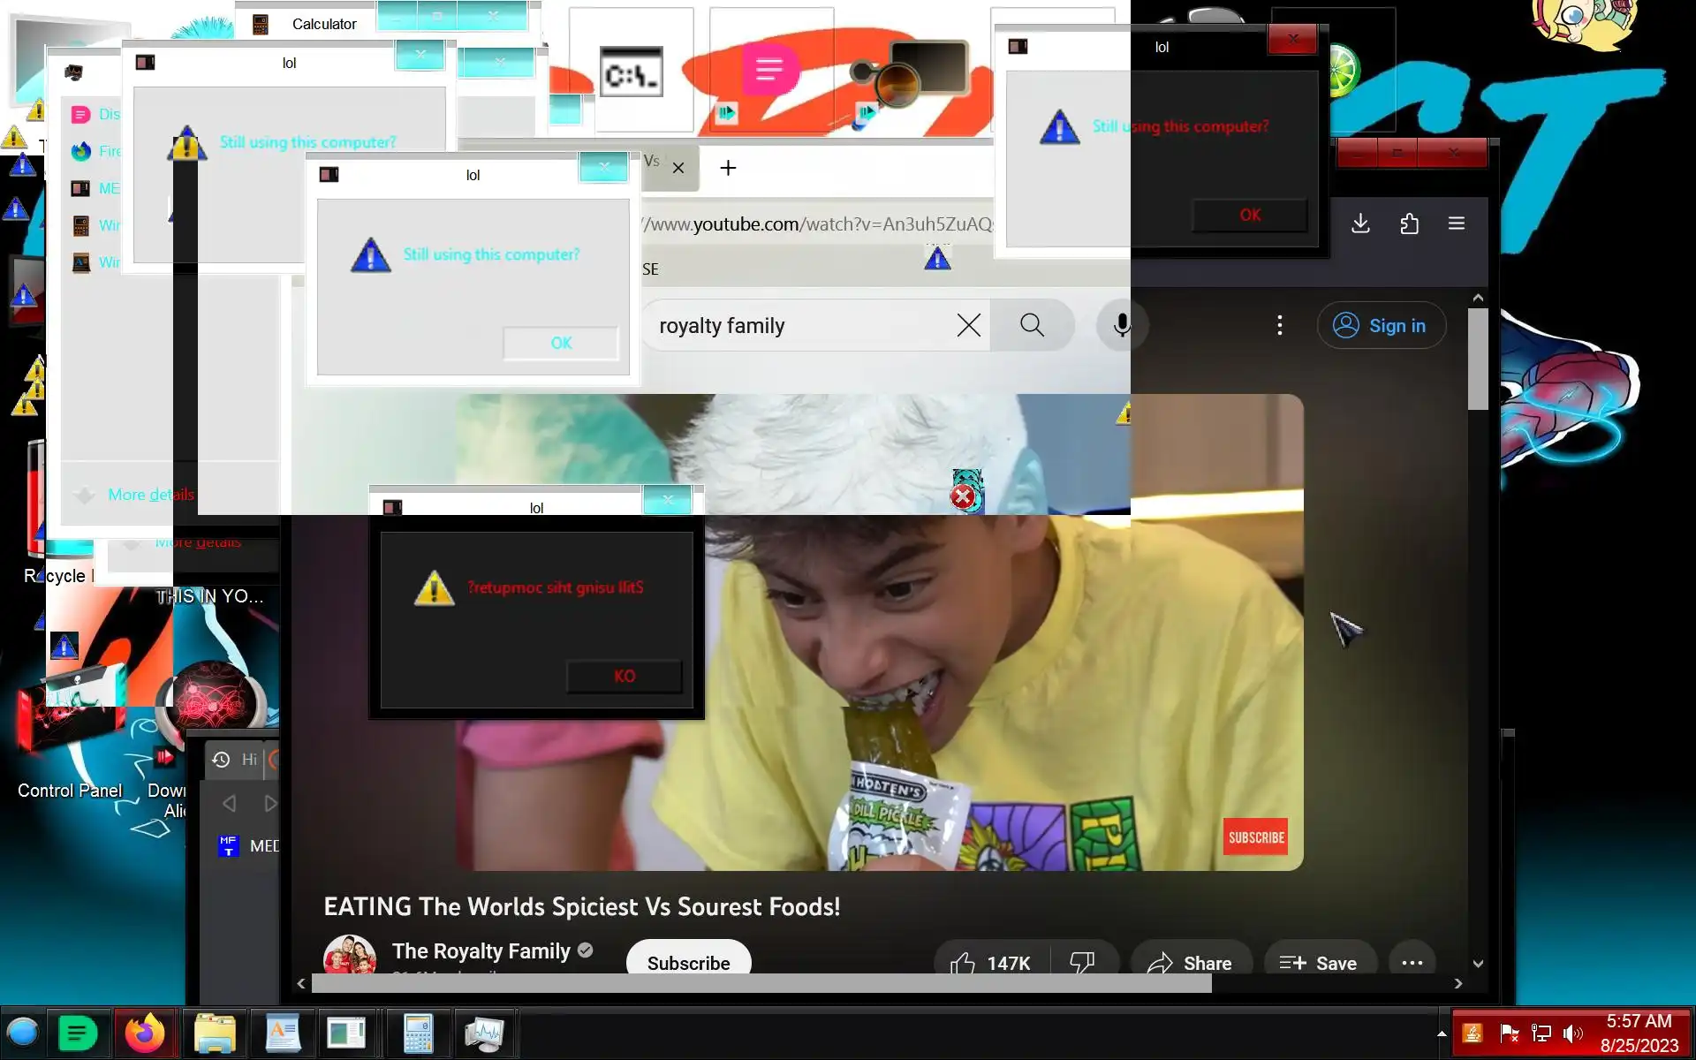Viewport: 1696px width, 1060px height.
Task: Open Firefox downloads arrow icon
Action: (x=1360, y=223)
